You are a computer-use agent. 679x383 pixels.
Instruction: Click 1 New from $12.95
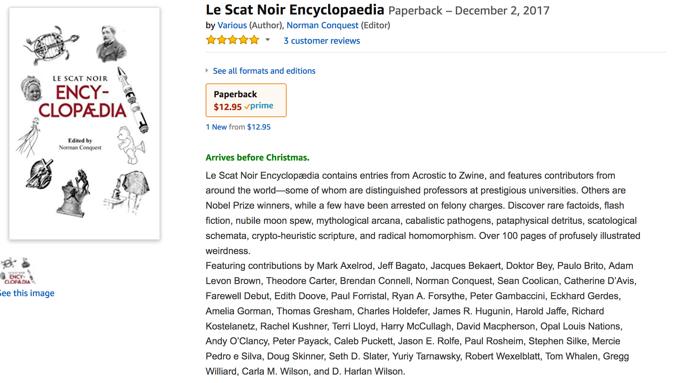[238, 127]
